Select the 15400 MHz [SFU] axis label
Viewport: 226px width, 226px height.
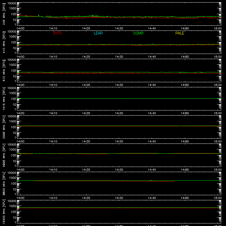point(4,212)
